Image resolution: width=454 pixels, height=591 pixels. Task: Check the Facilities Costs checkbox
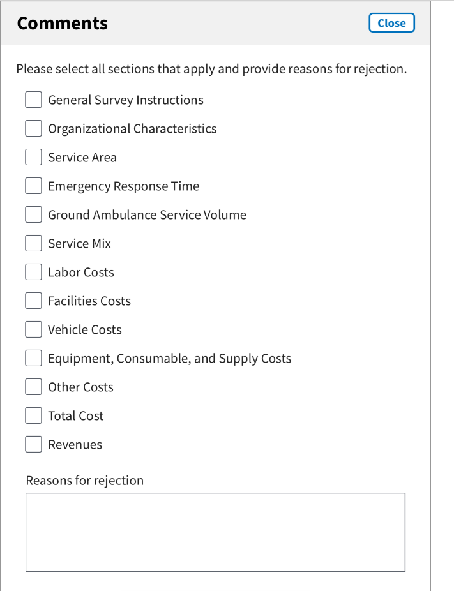click(34, 301)
